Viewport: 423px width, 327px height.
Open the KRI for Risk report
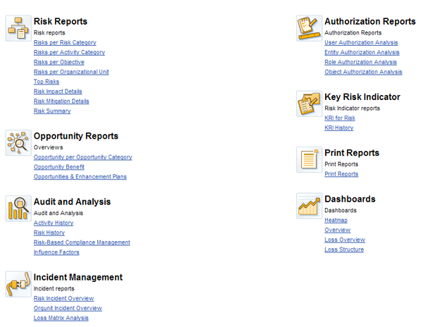click(x=340, y=118)
